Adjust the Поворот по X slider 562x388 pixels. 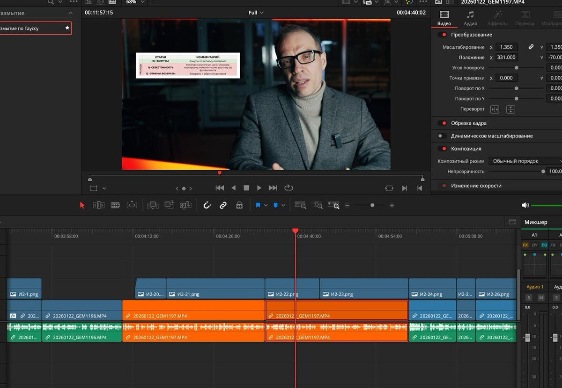click(x=517, y=88)
